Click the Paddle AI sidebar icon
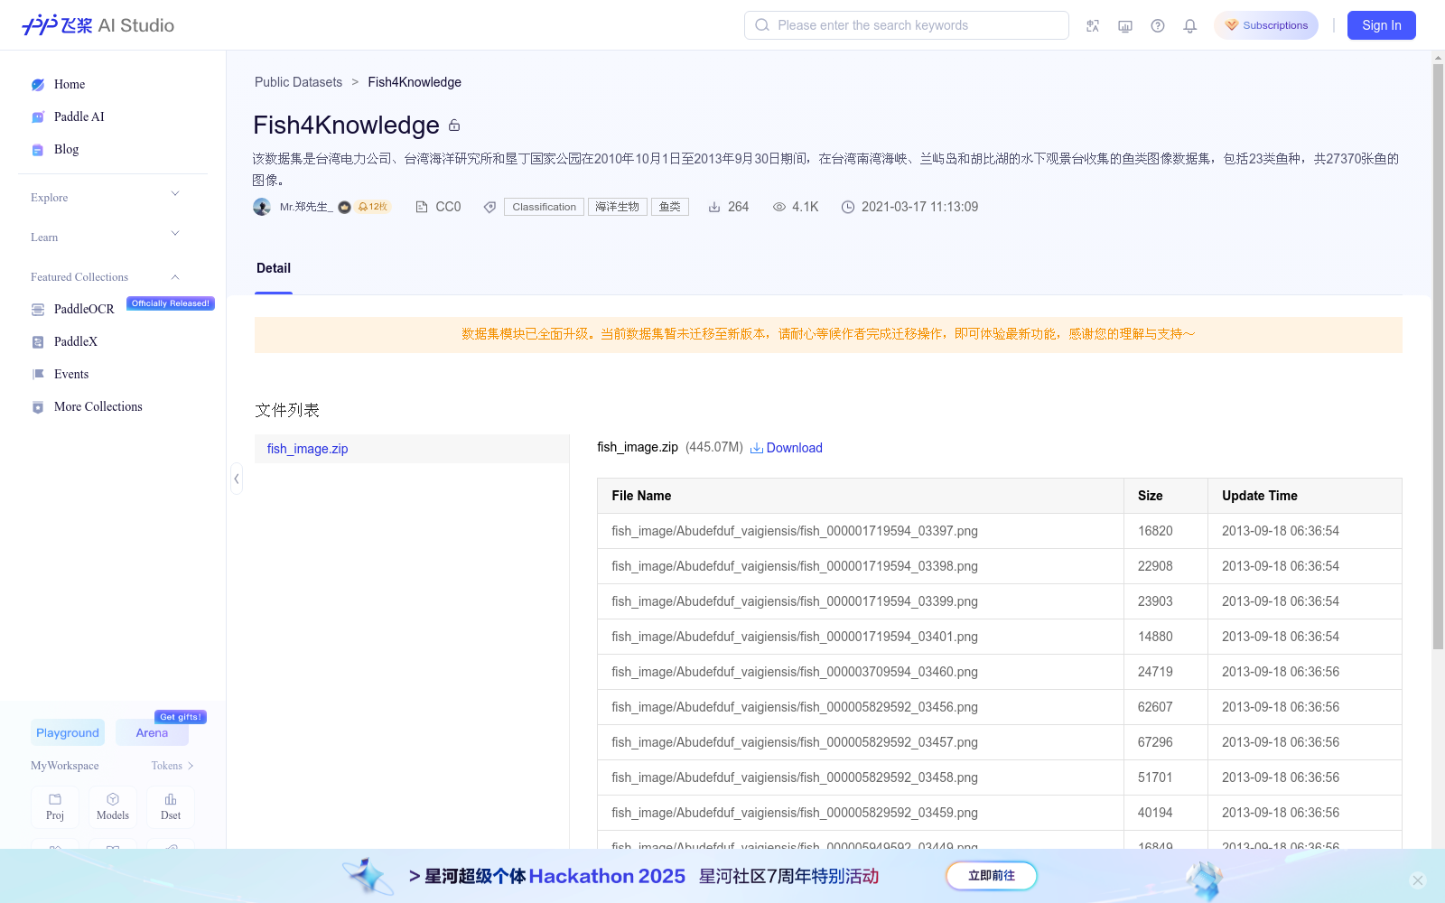Screen dimensions: 1445x903 [38, 117]
